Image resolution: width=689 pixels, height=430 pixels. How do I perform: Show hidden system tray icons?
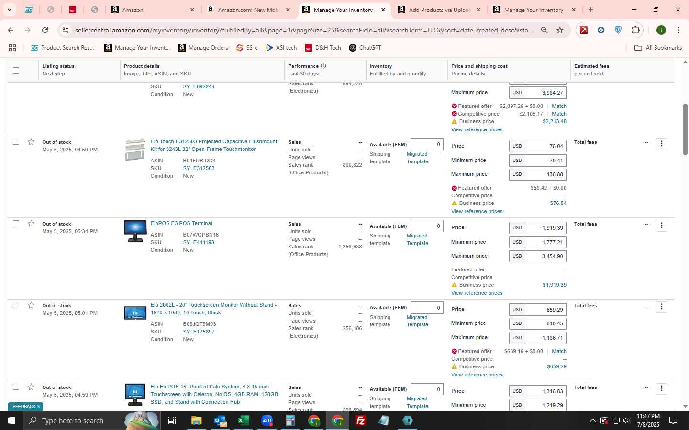tap(592, 421)
